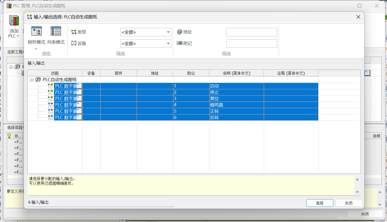Select the PLC row with 蜂鸣器
Screen dimensions: 387x222
186,105
